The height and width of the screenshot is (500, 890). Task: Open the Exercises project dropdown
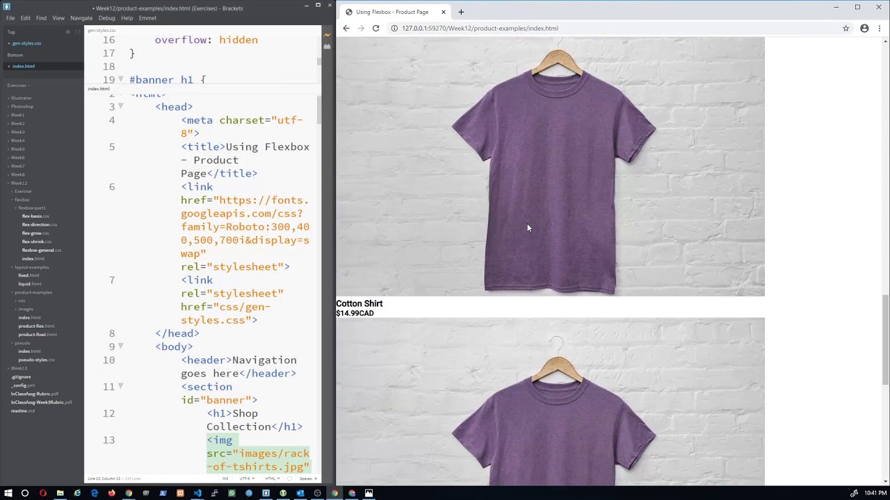coord(19,85)
